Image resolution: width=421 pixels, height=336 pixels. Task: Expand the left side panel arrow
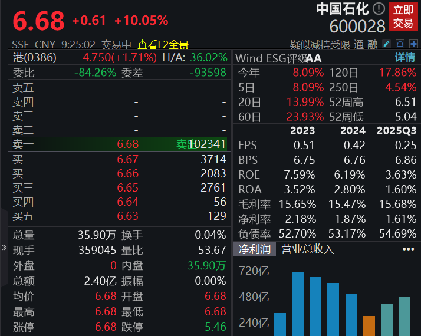4,248
